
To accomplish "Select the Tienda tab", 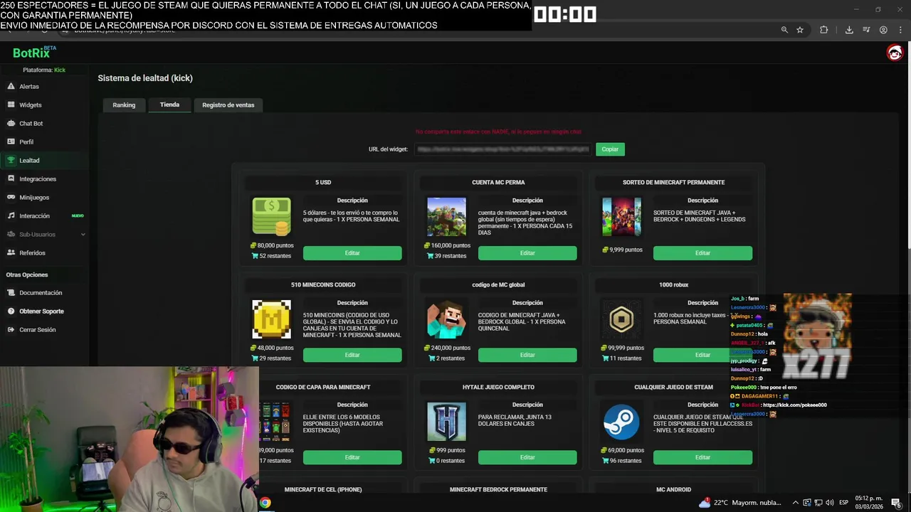I will pos(169,105).
